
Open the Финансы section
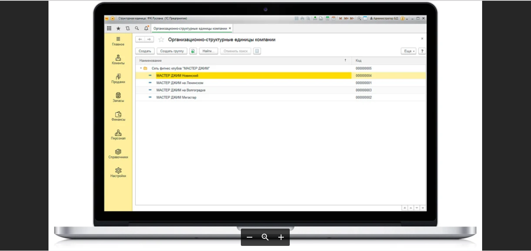click(118, 116)
